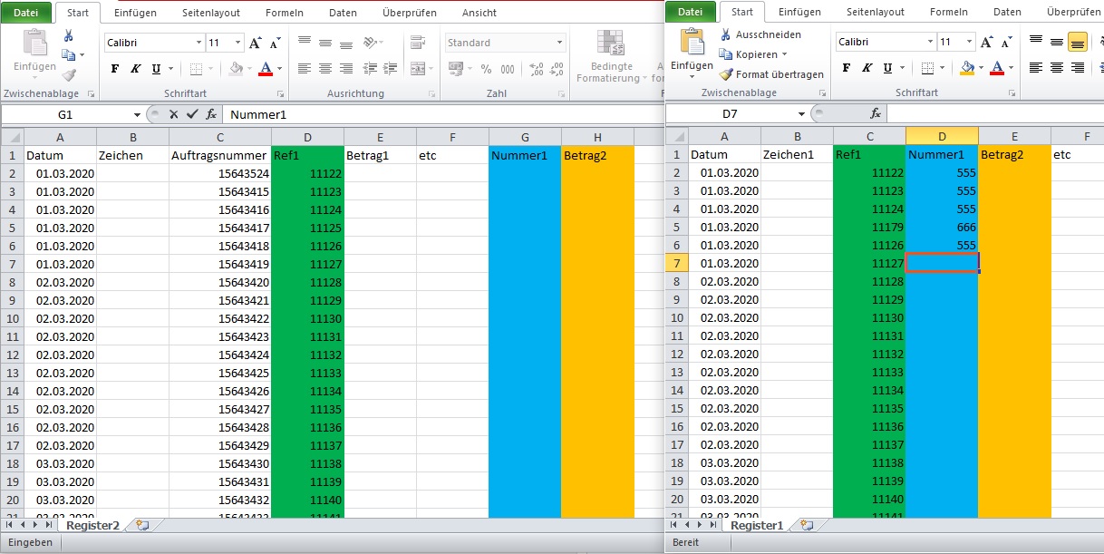
Task: Click the new sheet icon beside the Register2 tab
Action: (141, 525)
